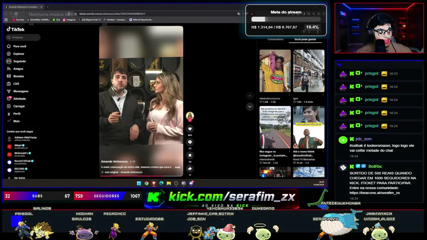Open File Explorer from the taskbar

169,183
